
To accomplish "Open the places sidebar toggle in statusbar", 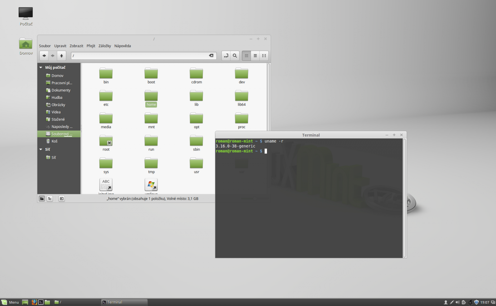I will click(42, 199).
